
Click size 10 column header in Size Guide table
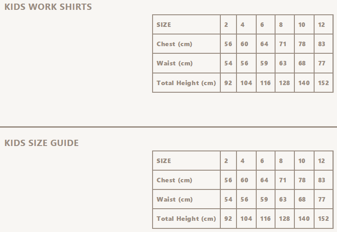[302, 161]
